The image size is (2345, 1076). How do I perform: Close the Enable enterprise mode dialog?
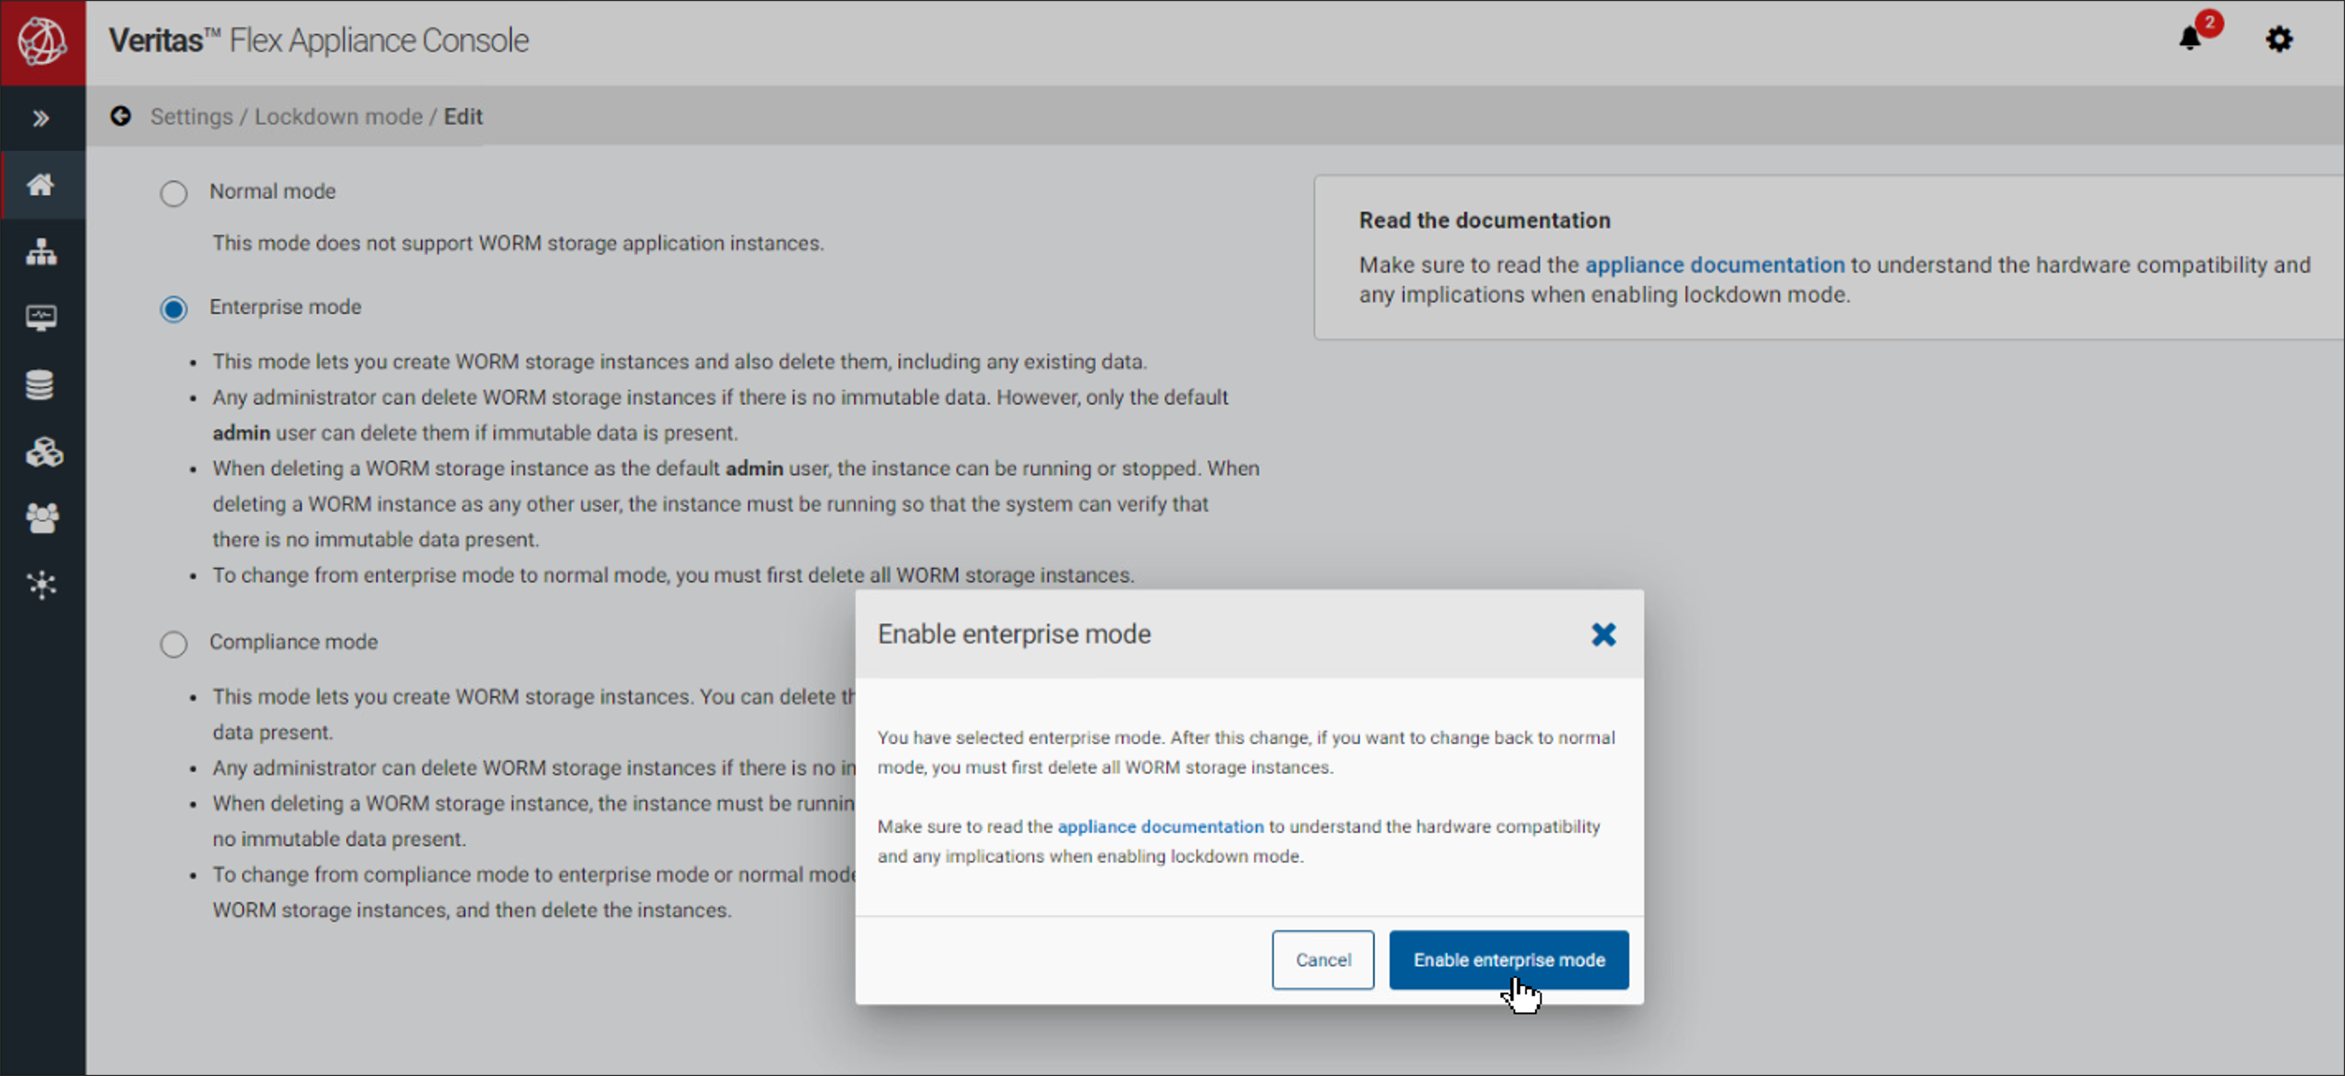coord(1604,634)
